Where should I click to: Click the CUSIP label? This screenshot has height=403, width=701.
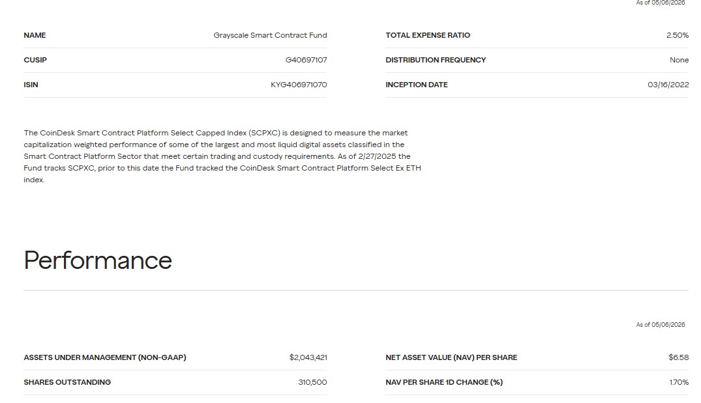click(35, 60)
